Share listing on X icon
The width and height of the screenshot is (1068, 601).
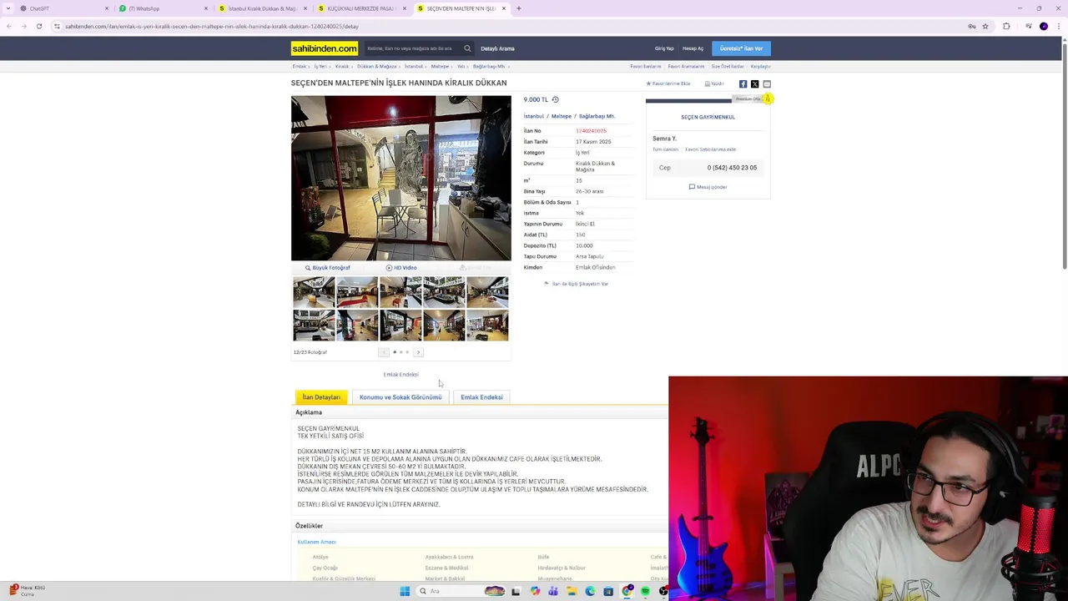(x=754, y=84)
